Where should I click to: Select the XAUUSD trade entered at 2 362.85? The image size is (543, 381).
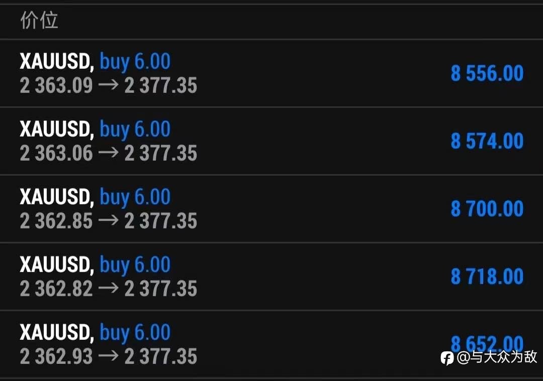point(271,209)
